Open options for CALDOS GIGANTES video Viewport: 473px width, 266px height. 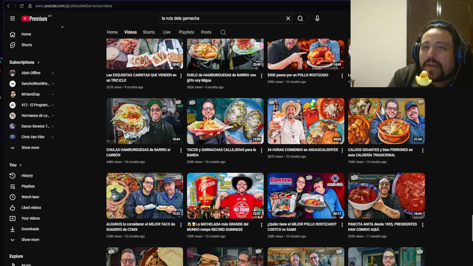(422, 150)
